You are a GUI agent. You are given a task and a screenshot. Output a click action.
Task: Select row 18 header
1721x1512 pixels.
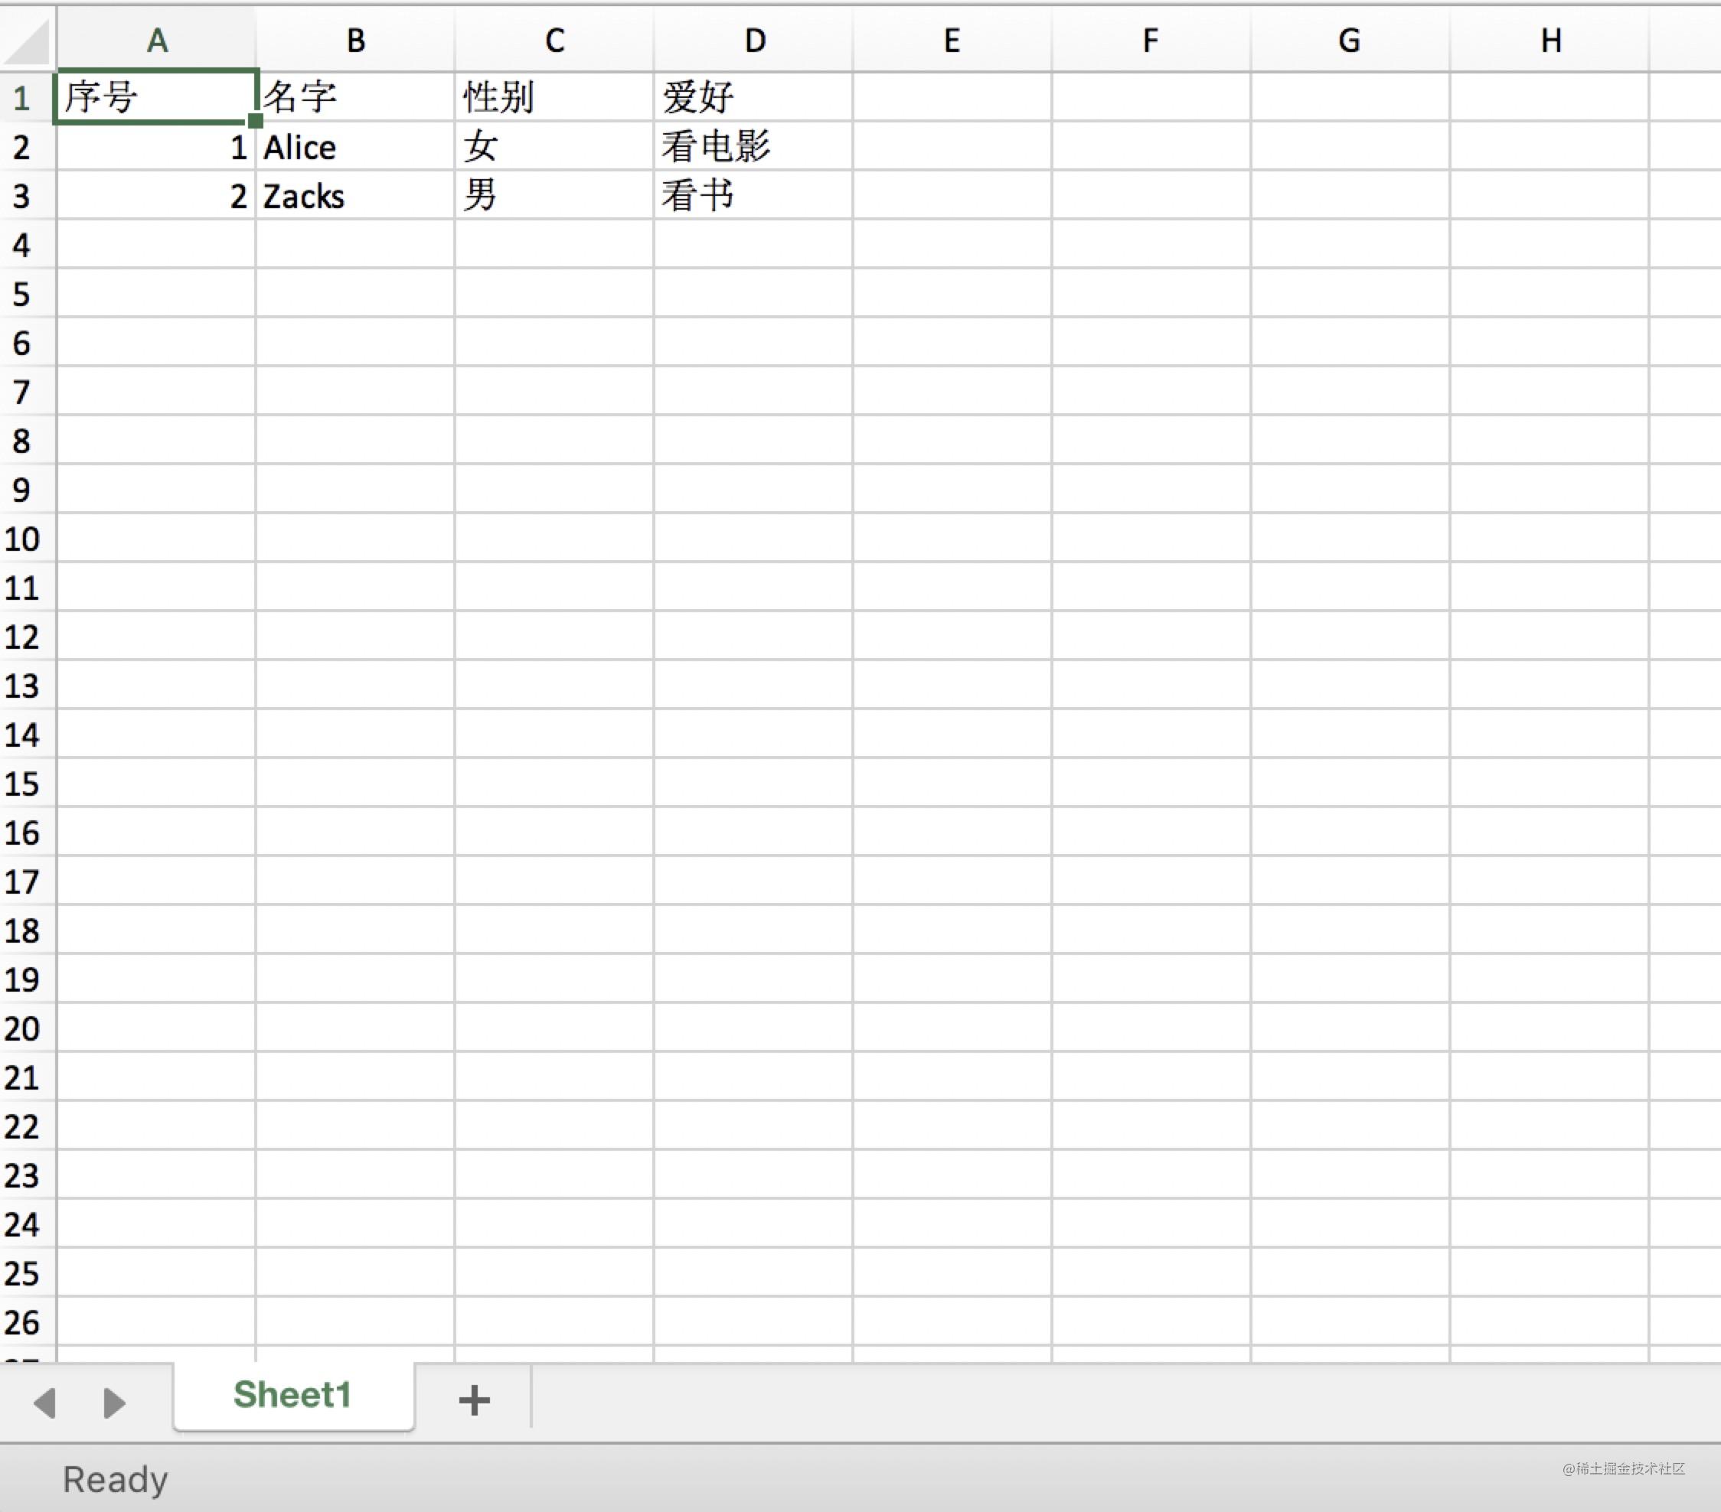pos(28,930)
